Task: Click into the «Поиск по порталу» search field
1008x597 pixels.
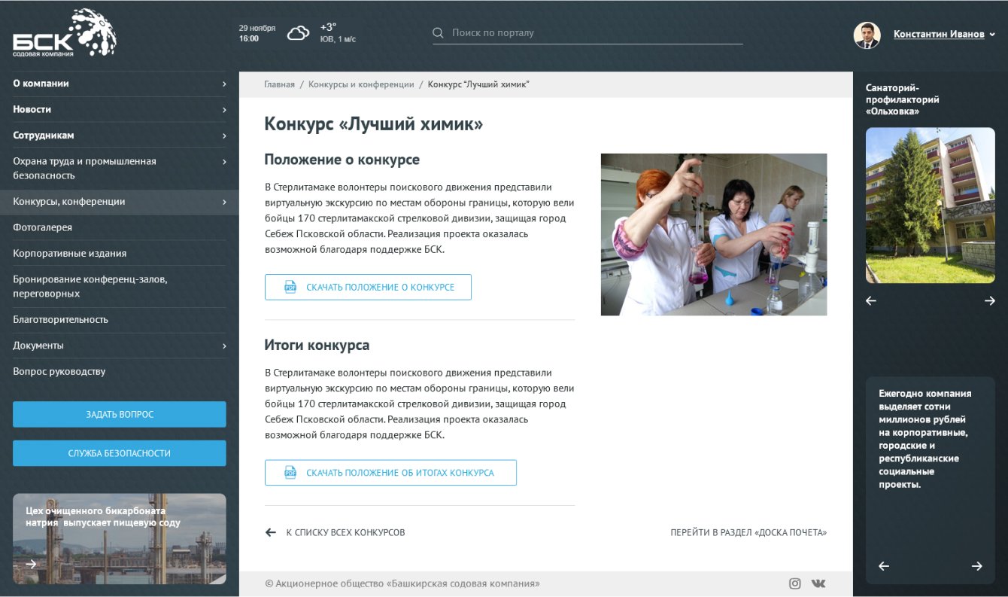Action: click(587, 33)
